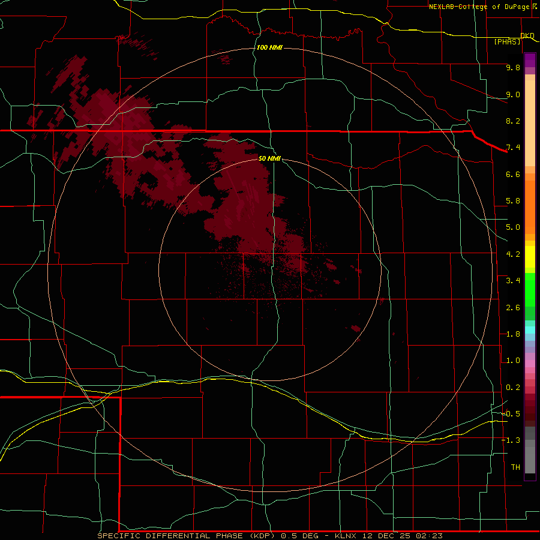Image resolution: width=540 pixels, height=540 pixels.
Task: Click the gray TH segment of the legend
Action: click(530, 460)
